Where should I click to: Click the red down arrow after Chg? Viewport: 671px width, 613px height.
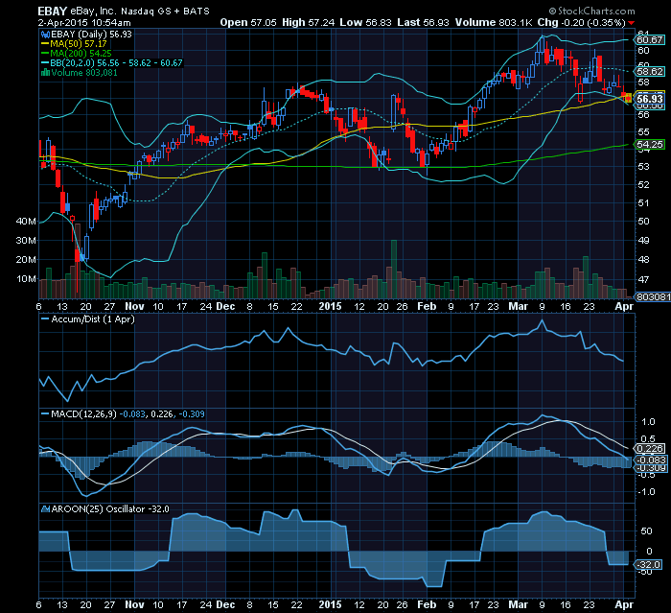coord(632,23)
